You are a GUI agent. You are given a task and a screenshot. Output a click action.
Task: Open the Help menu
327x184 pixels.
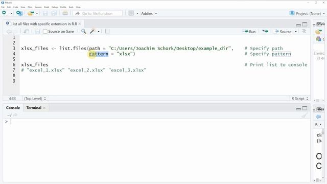tap(78, 7)
